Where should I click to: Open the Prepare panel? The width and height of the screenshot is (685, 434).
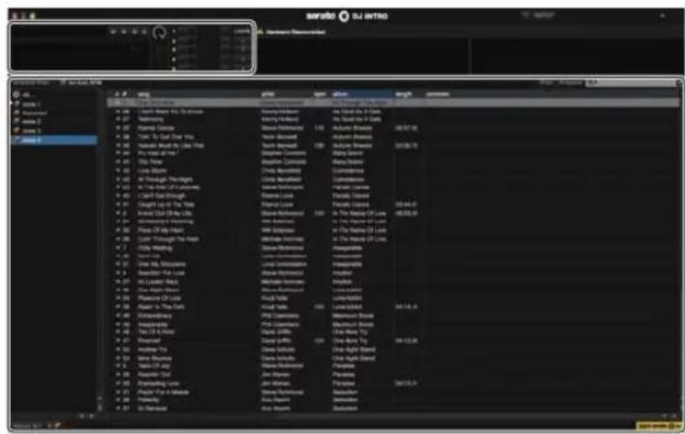(x=571, y=82)
